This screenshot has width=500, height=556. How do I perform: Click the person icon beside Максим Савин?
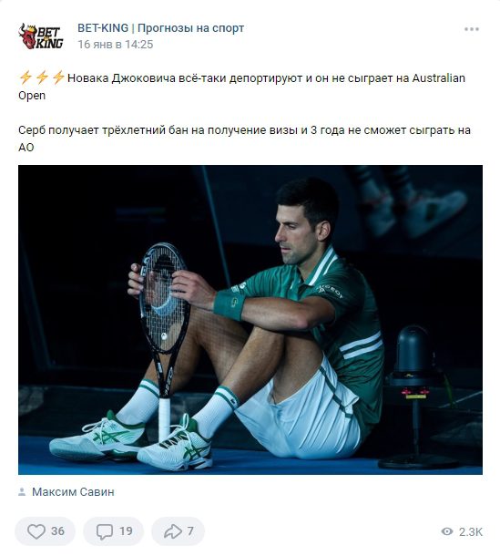click(22, 492)
